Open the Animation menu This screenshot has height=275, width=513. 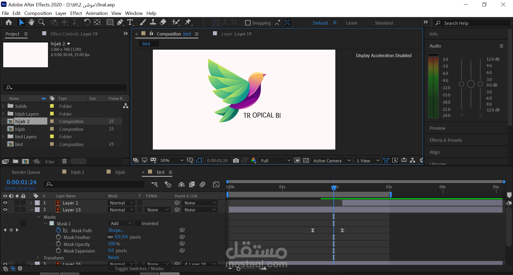click(x=96, y=13)
